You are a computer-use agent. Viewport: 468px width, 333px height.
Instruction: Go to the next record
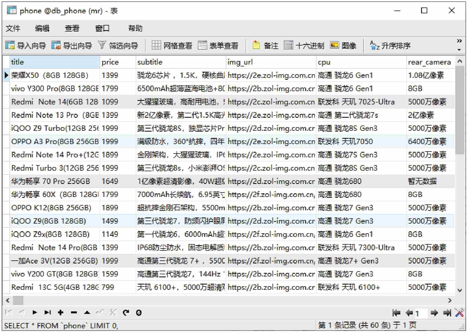[35, 313]
